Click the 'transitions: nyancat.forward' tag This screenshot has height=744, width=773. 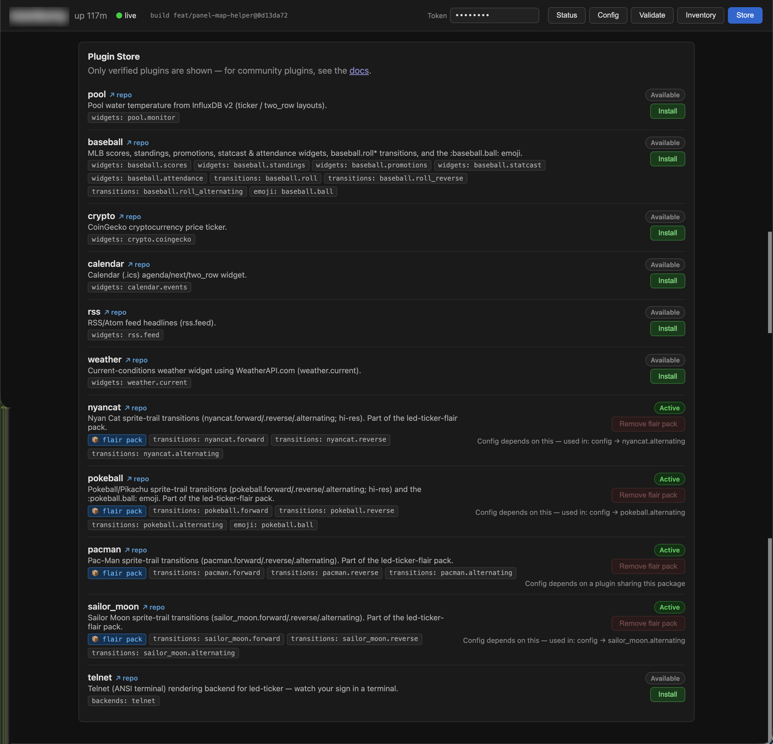click(209, 440)
